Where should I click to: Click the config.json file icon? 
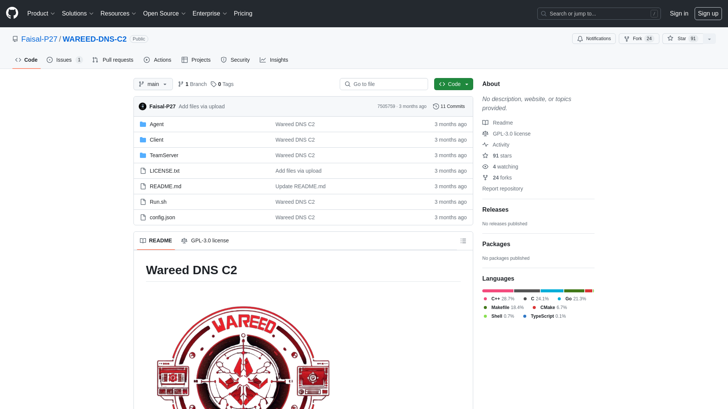pos(143,217)
